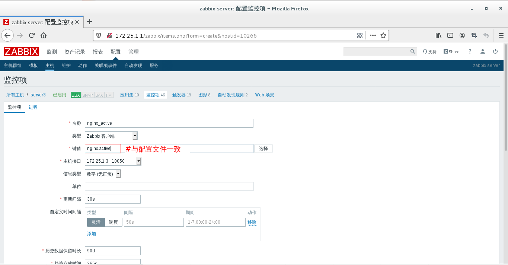Viewport: 508px width, 265px height.
Task: Open the 配置 top menu
Action: (x=116, y=52)
